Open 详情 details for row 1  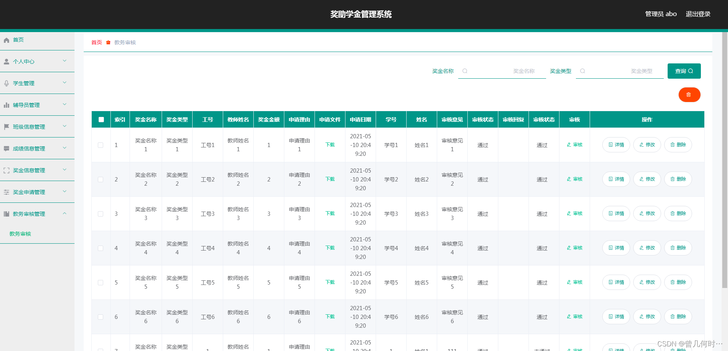[616, 145]
